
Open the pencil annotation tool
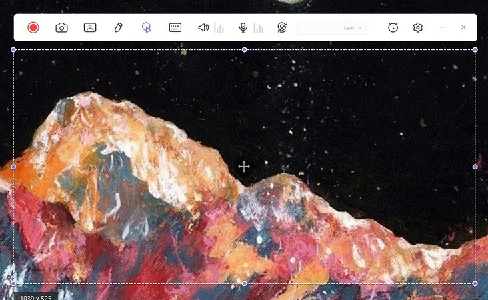click(118, 27)
